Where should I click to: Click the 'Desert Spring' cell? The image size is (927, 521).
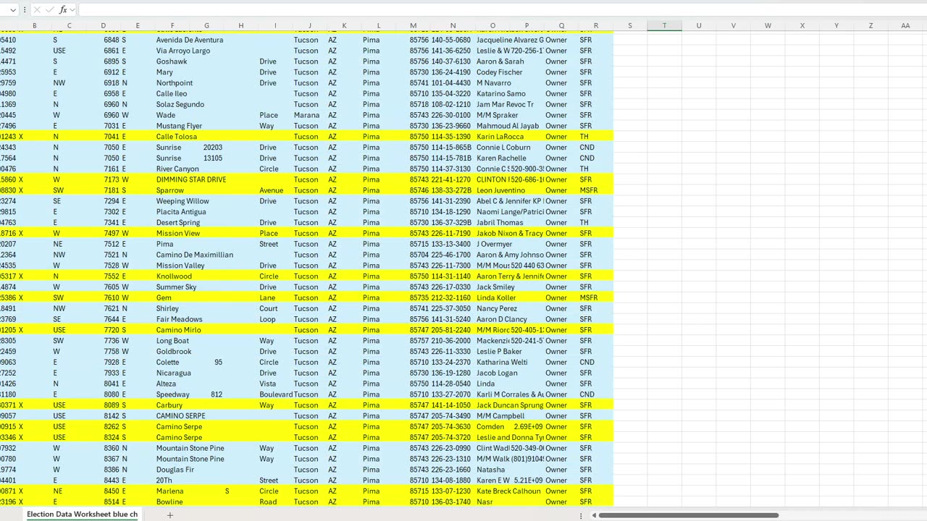[178, 223]
